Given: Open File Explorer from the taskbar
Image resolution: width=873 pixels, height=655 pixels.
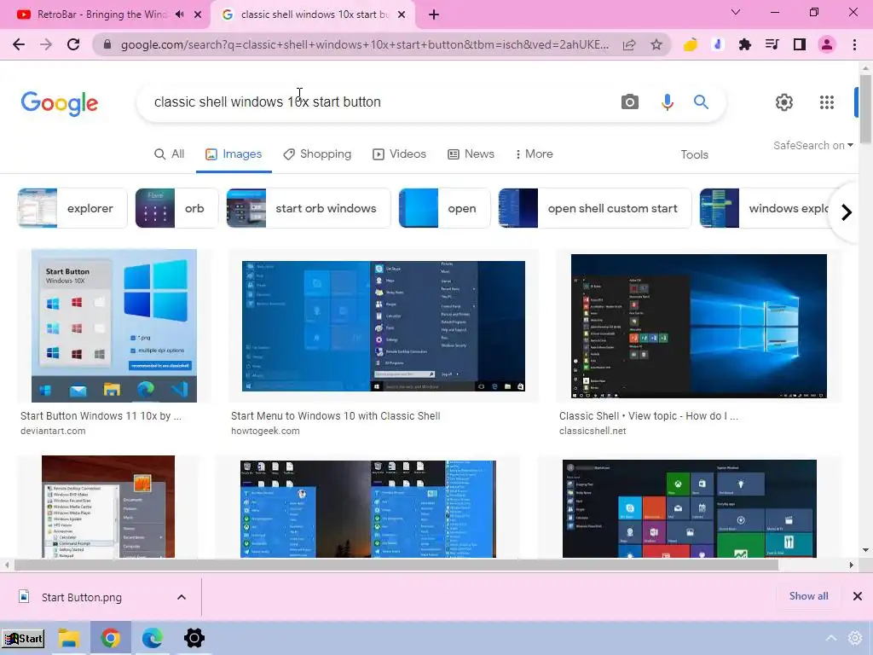Looking at the screenshot, I should 69,638.
